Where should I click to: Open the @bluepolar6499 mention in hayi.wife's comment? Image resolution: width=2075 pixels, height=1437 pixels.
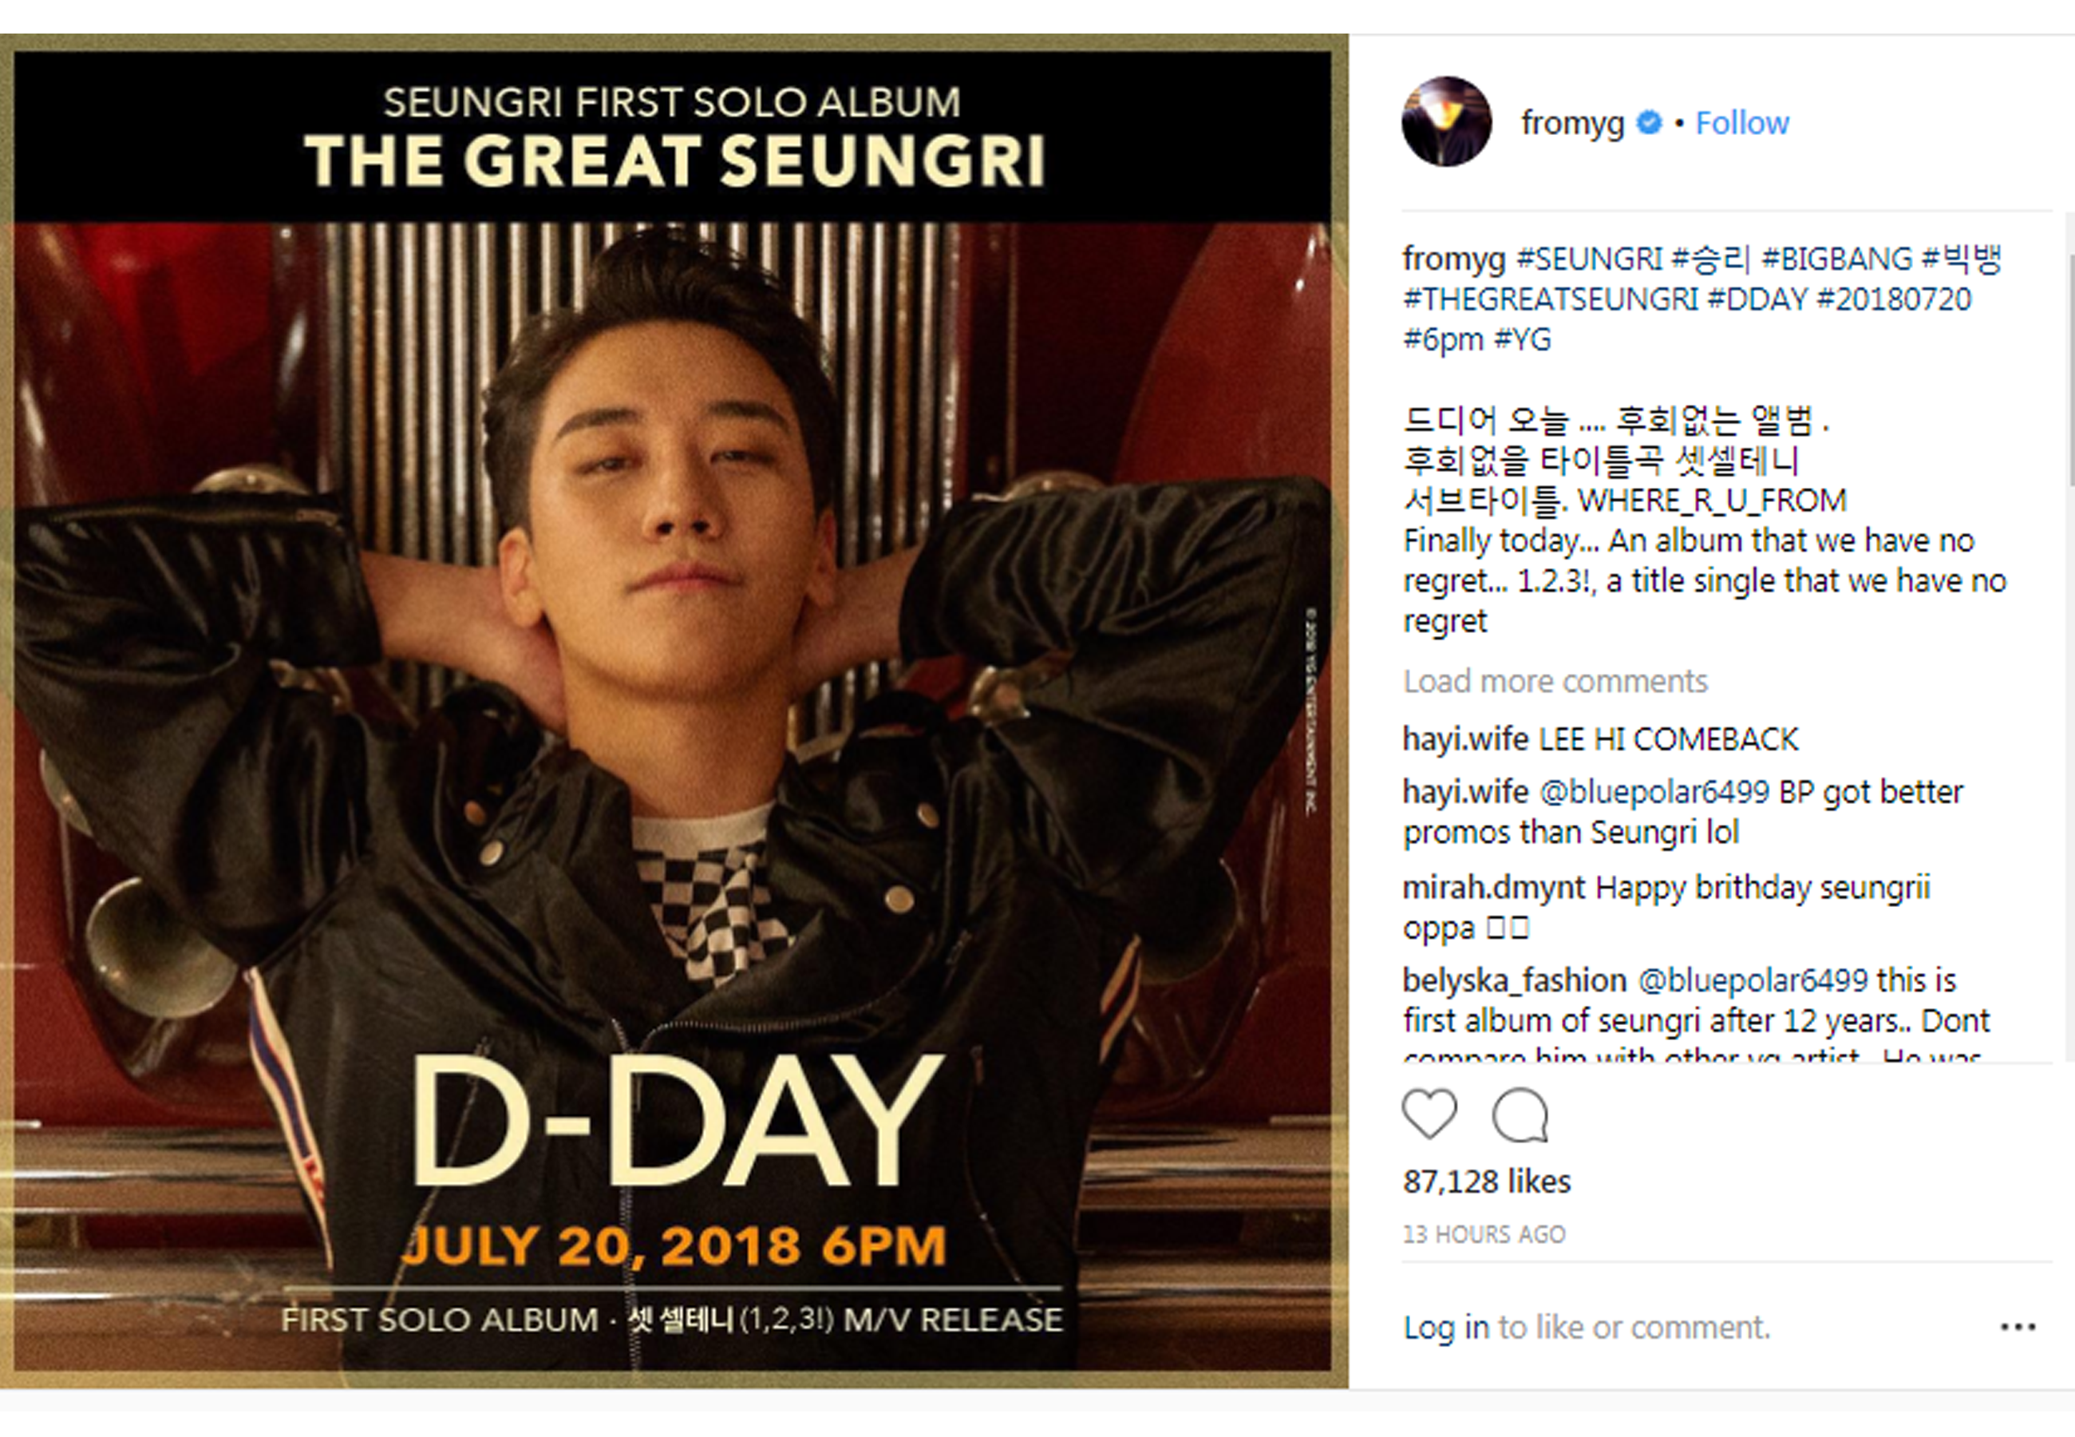point(1654,792)
